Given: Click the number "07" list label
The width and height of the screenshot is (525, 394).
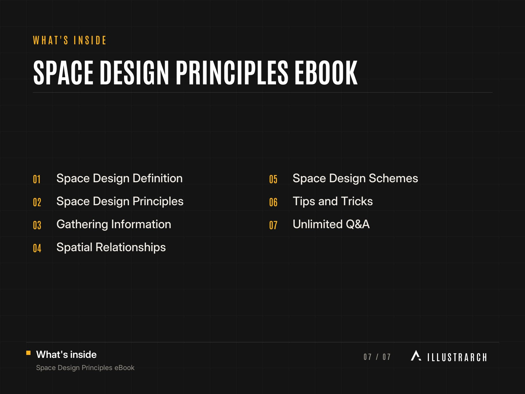Looking at the screenshot, I should click(x=273, y=225).
